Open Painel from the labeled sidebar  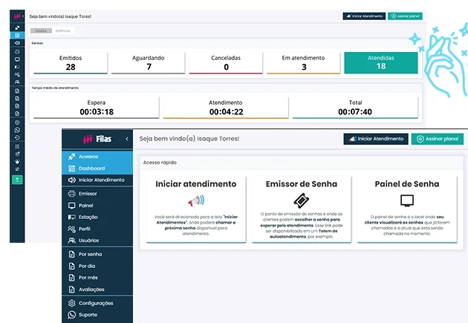point(85,205)
